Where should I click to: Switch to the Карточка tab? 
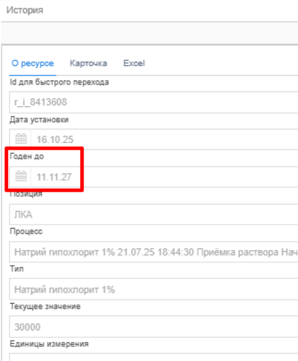88,63
